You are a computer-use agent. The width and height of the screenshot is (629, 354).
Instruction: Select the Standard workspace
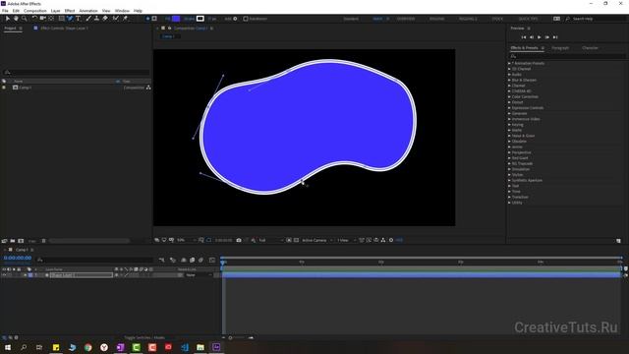(x=351, y=19)
